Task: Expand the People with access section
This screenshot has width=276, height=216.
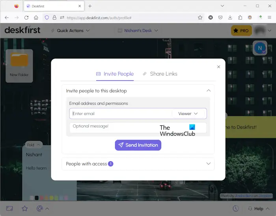Action: 209,164
